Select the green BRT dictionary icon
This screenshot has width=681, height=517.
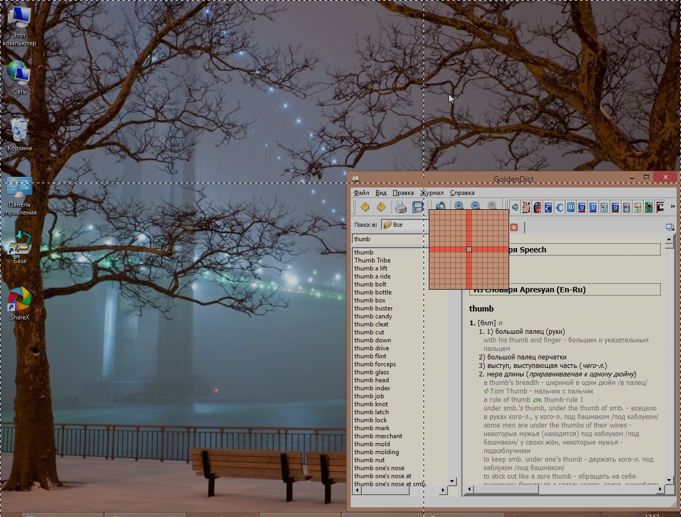[649, 207]
